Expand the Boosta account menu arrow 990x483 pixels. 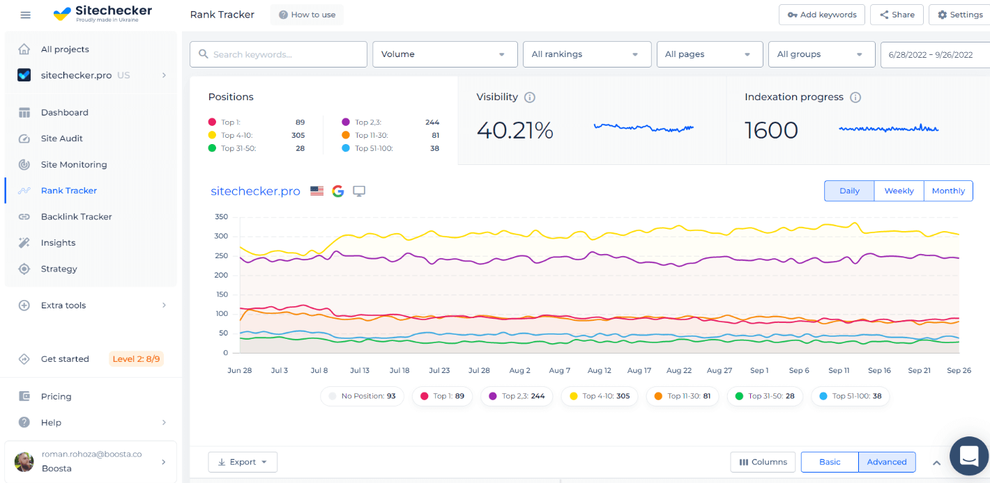[165, 461]
